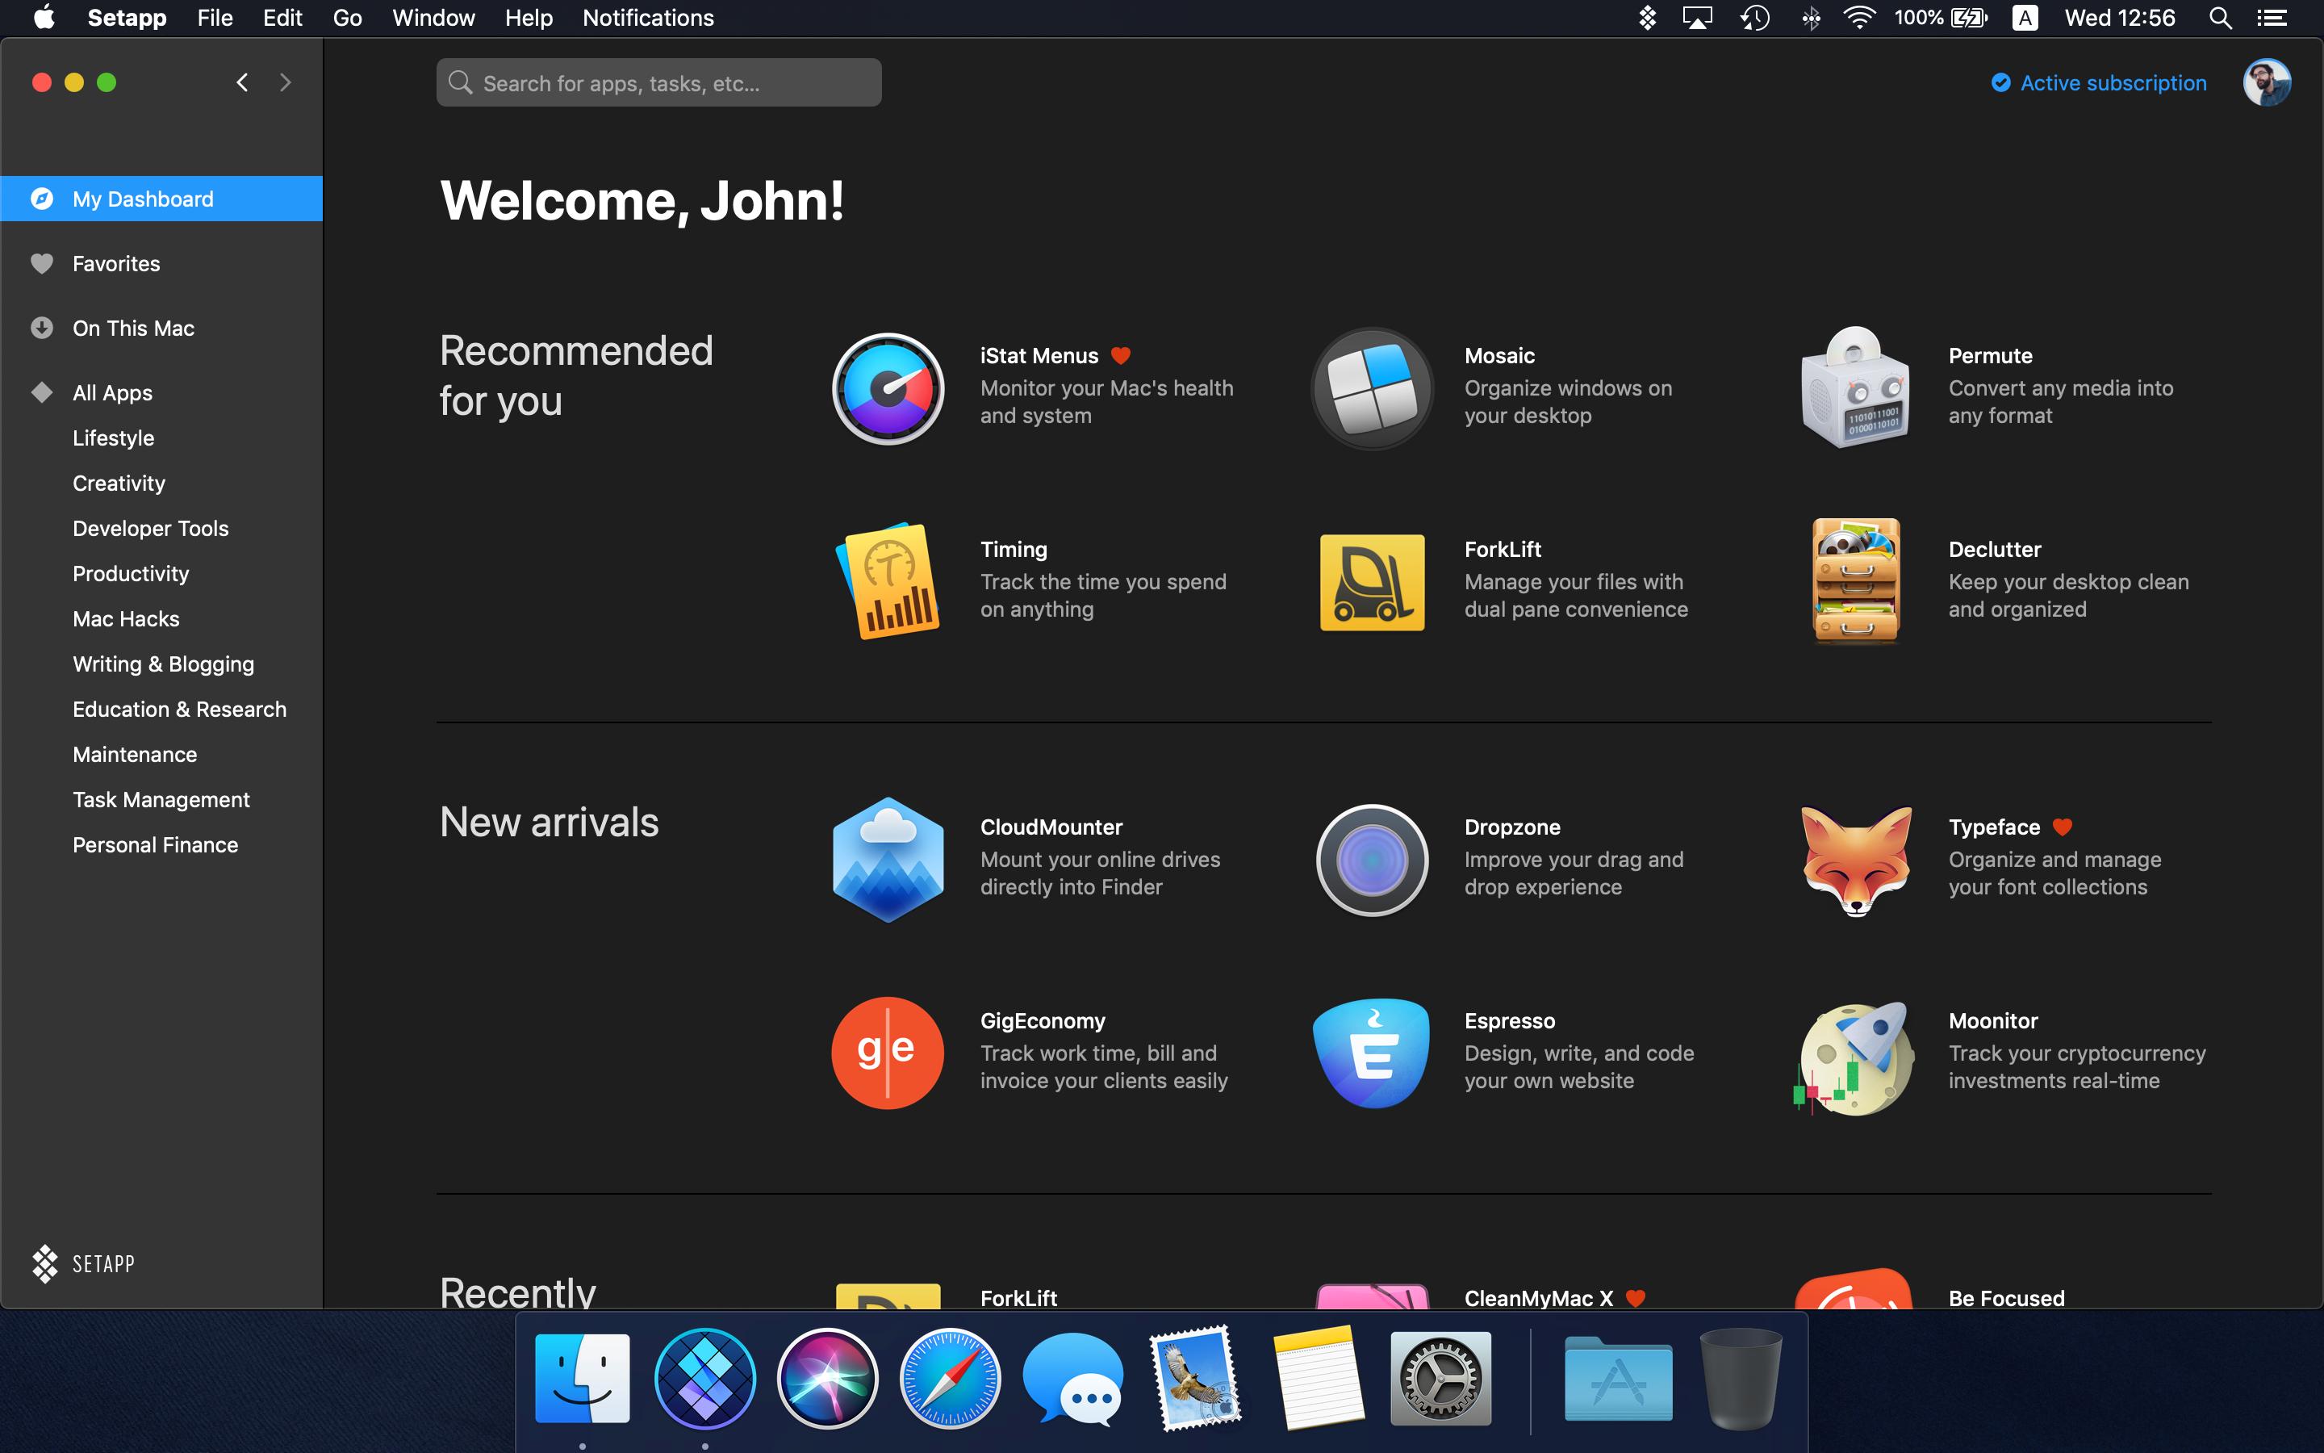The height and width of the screenshot is (1453, 2324).
Task: Launch Setapp from the Dock
Action: [705, 1380]
